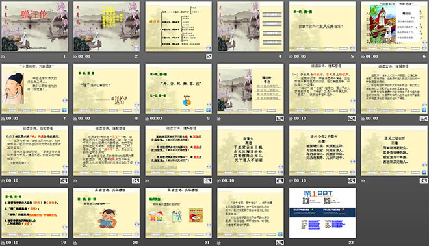Click the animation star icon under slide 19

coord(3,243)
